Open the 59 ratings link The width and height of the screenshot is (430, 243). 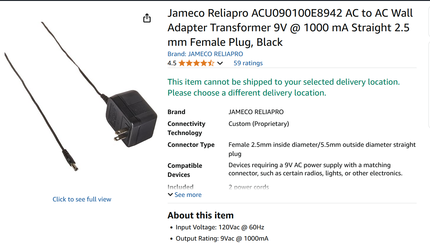click(248, 63)
